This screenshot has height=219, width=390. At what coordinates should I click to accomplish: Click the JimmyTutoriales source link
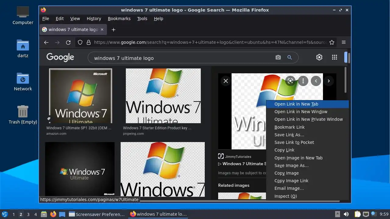tap(238, 157)
